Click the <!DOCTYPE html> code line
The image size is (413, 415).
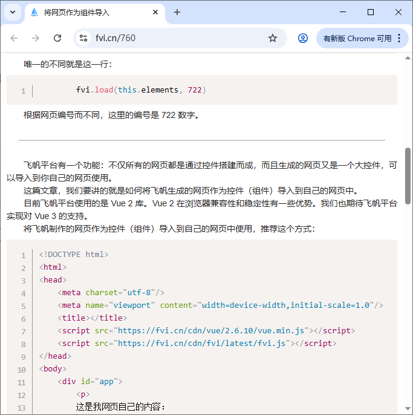coord(74,255)
